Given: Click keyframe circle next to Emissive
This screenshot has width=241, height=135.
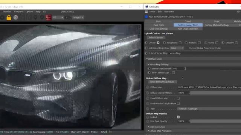Looking at the screenshot, I should click(x=223, y=43).
